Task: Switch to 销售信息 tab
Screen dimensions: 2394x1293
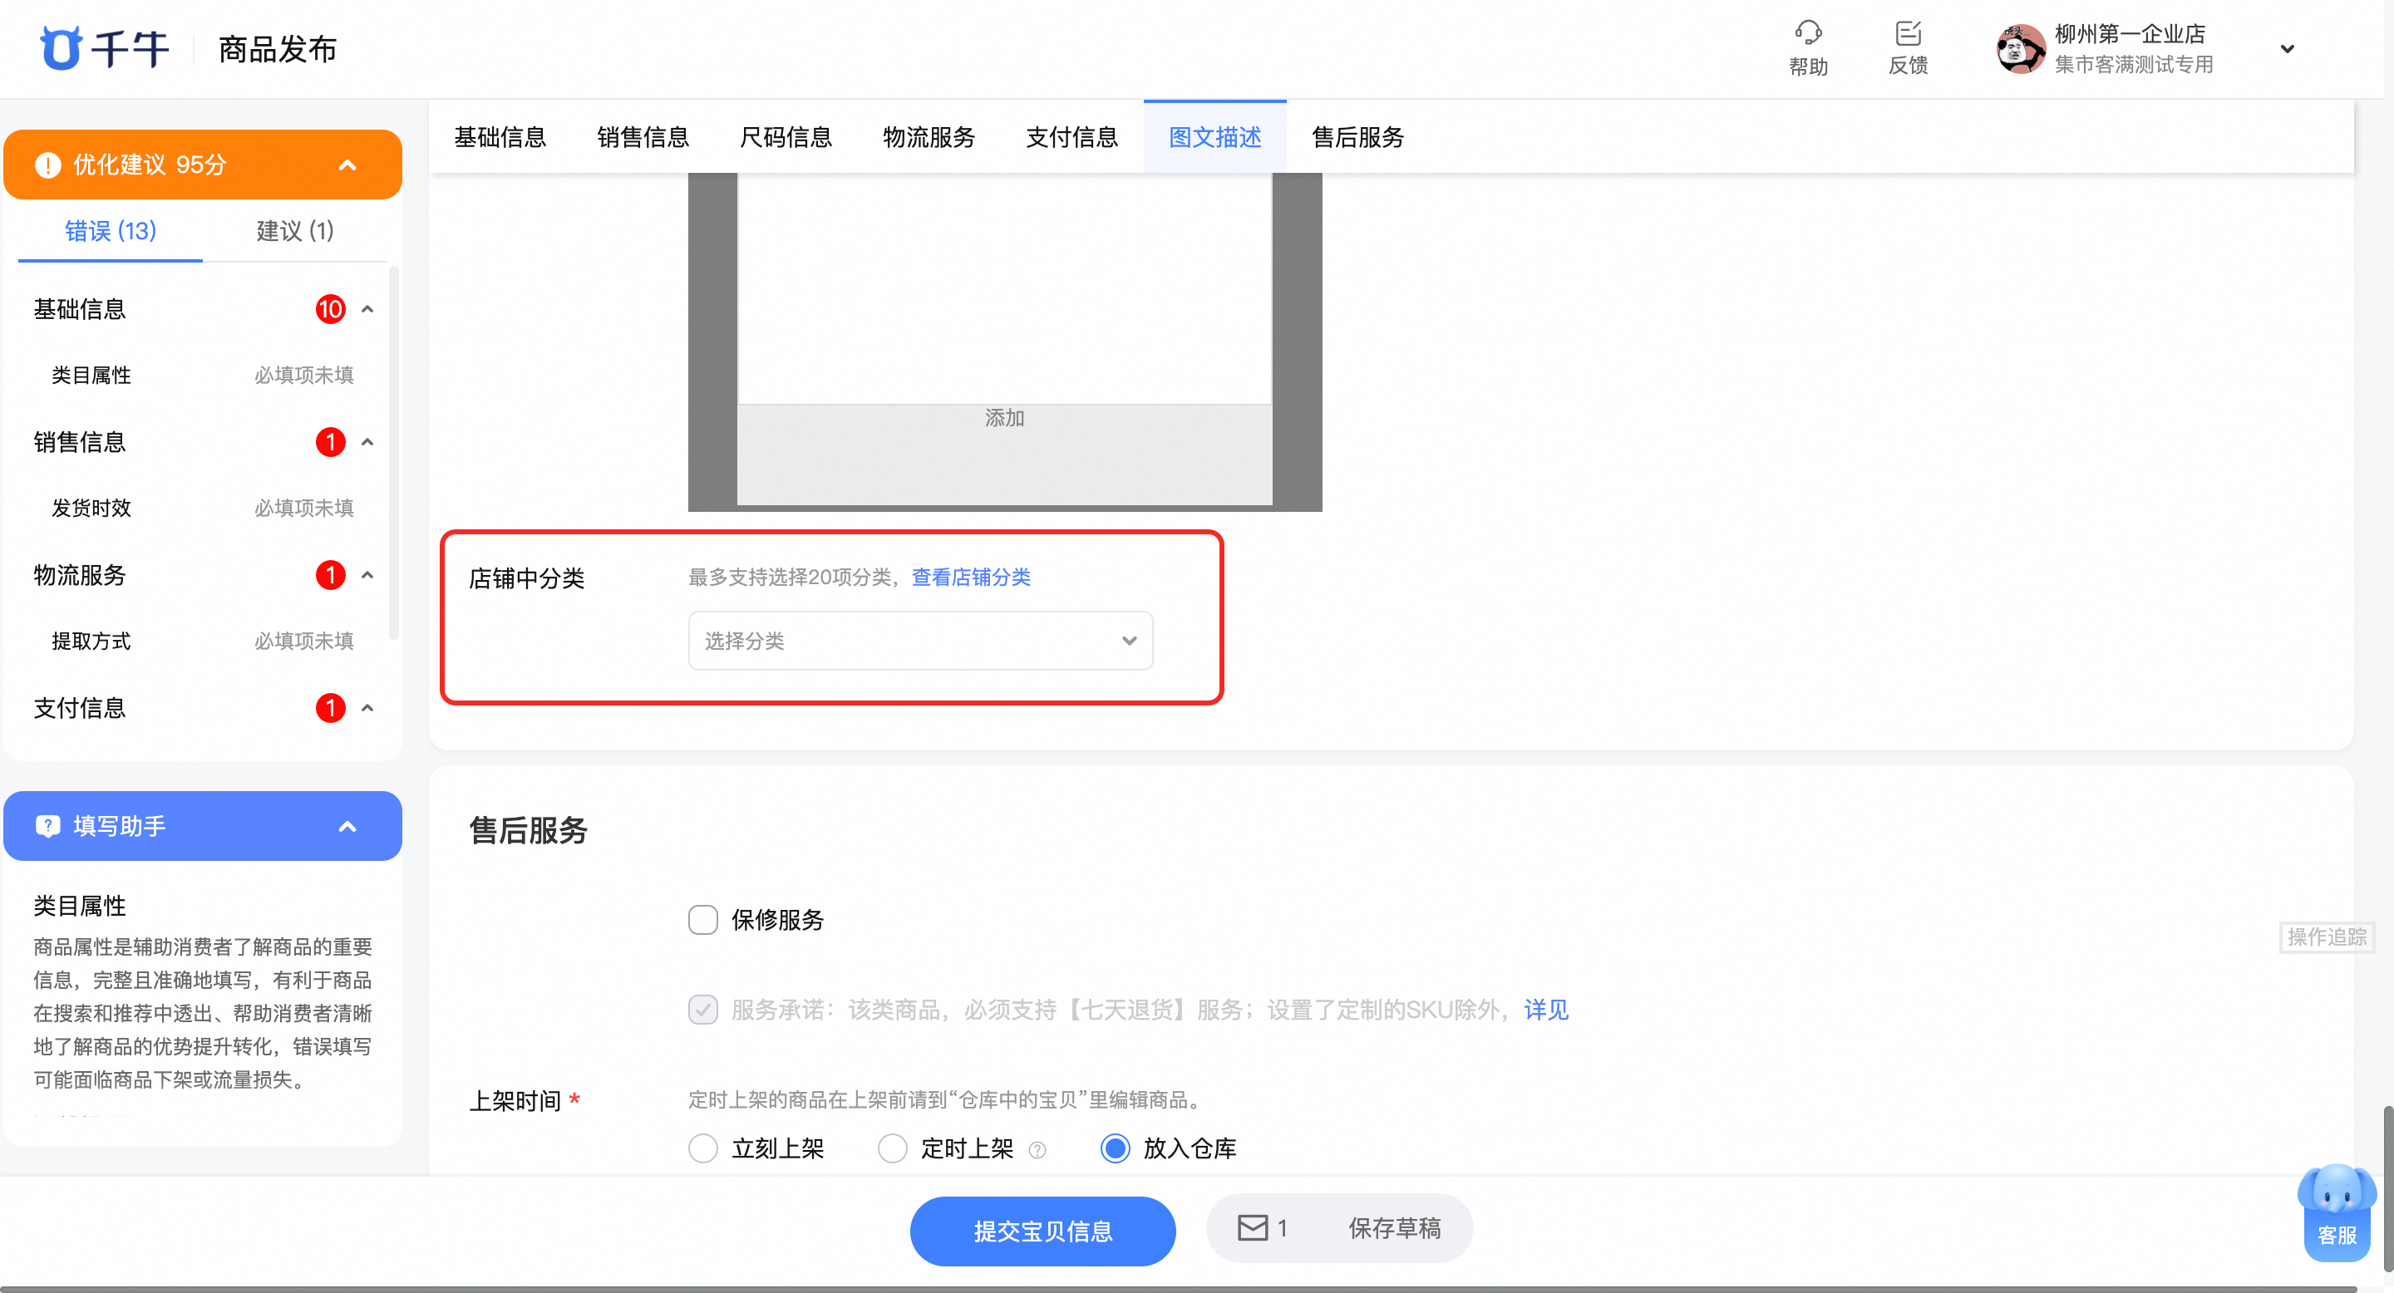Action: (x=643, y=136)
